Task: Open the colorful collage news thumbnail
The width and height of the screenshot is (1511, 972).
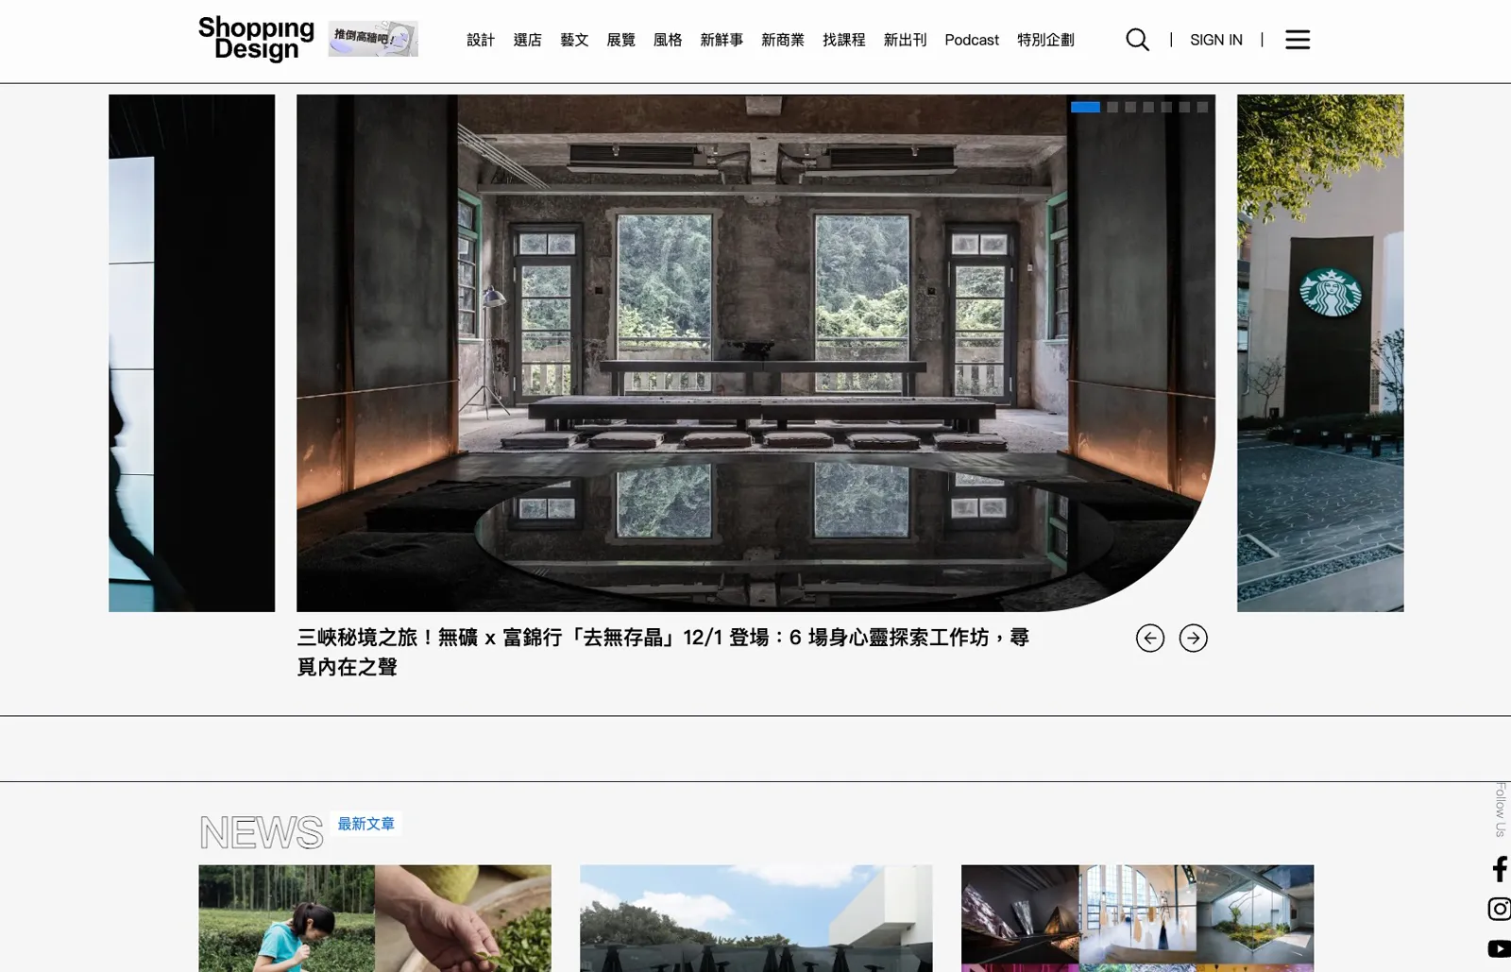Action: [x=1137, y=918]
